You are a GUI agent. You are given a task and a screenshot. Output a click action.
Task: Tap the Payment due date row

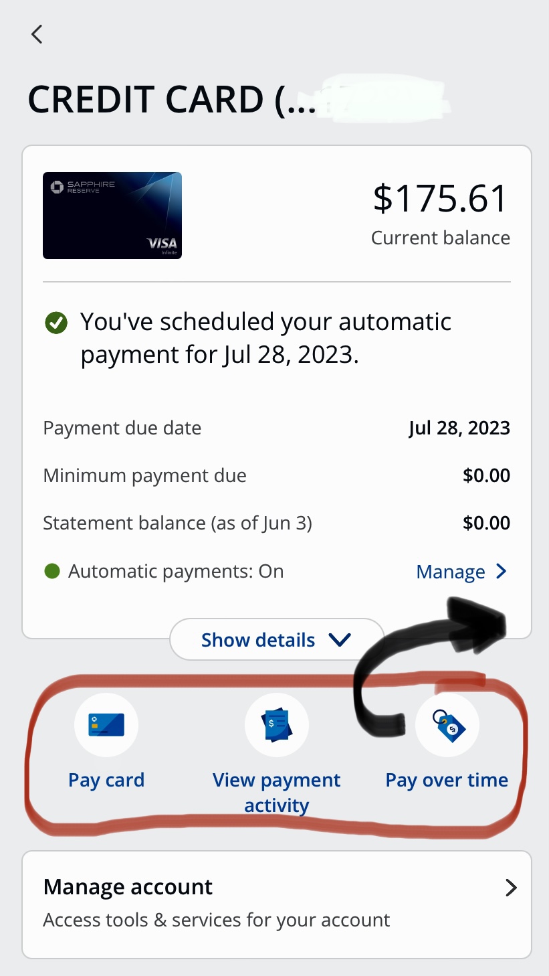pos(276,428)
